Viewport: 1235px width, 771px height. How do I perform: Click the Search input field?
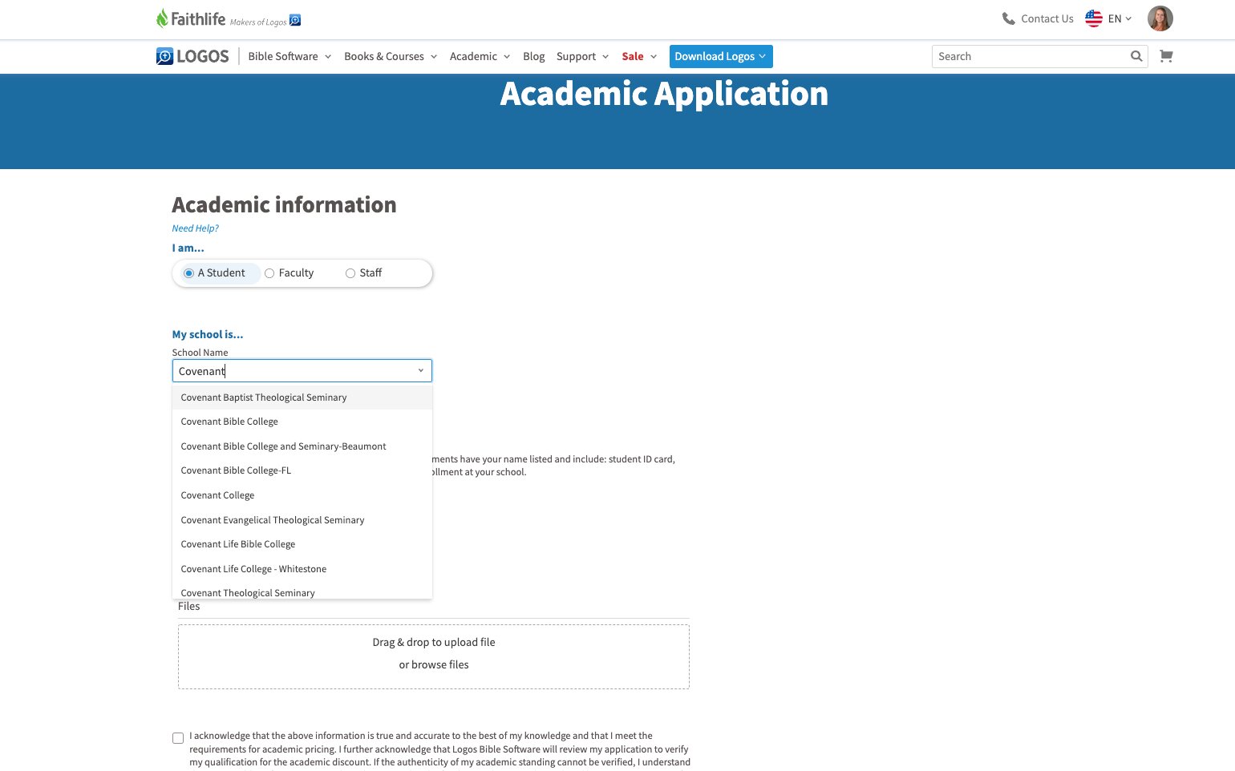(1030, 56)
